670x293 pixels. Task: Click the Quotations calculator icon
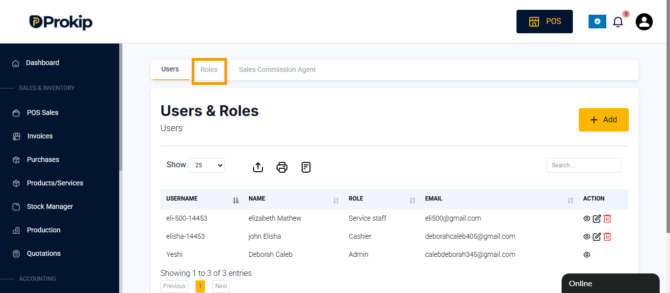click(16, 254)
